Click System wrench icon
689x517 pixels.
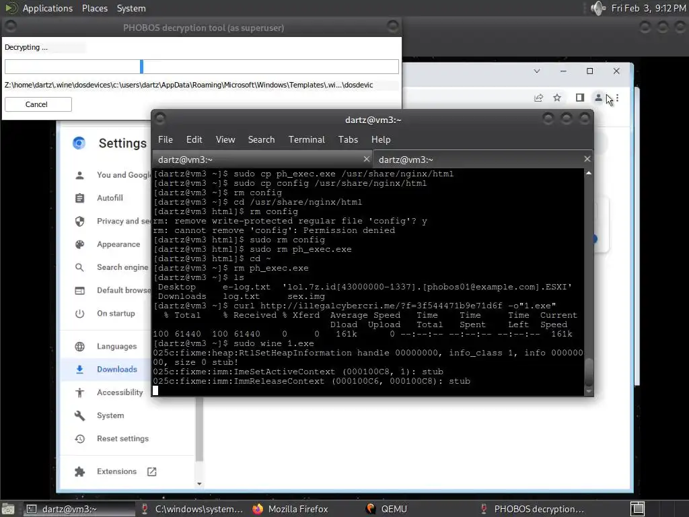click(x=79, y=415)
